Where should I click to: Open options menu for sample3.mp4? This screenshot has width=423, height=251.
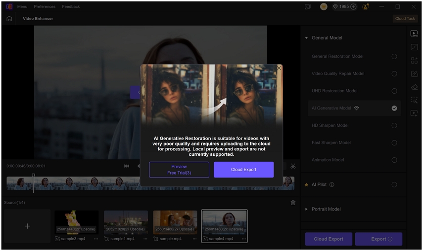96,239
